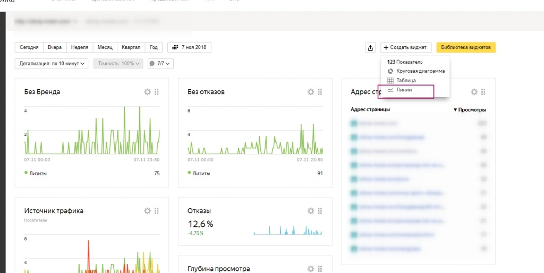Click drag handle of Без отказов widget
The height and width of the screenshot is (273, 544).
(x=320, y=92)
